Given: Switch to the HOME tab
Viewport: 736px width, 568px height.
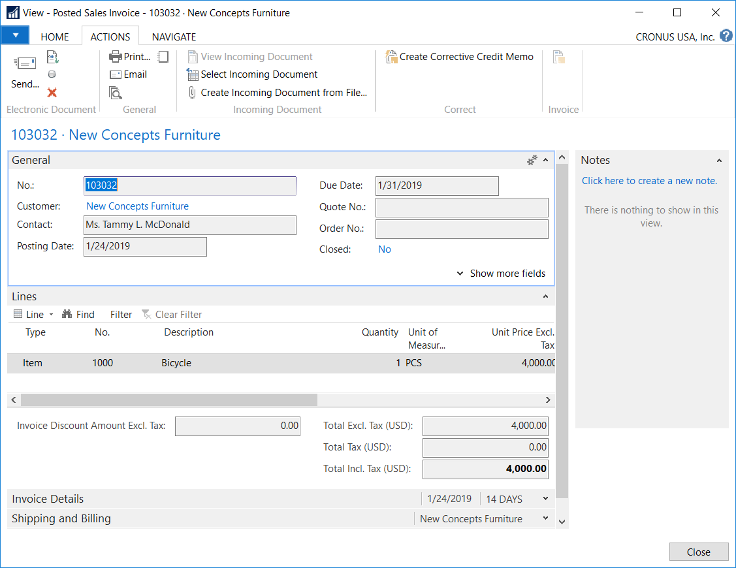Looking at the screenshot, I should click(55, 37).
